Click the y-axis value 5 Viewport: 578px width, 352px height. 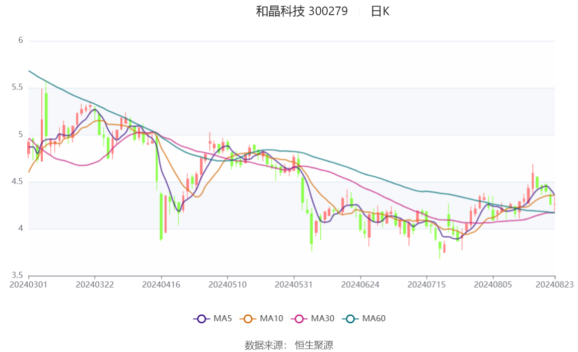pyautogui.click(x=21, y=134)
